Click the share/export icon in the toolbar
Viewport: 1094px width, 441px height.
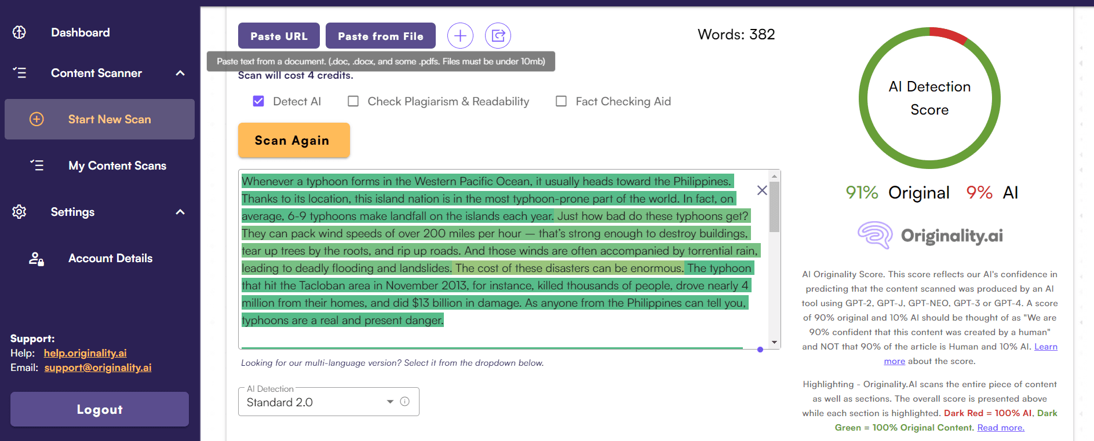pyautogui.click(x=498, y=36)
